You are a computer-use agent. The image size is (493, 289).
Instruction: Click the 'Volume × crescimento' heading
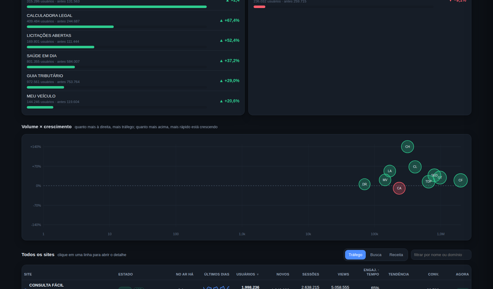pos(47,127)
